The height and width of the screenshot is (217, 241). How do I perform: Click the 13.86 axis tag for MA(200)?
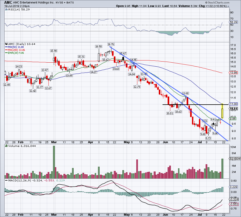coord(234,73)
